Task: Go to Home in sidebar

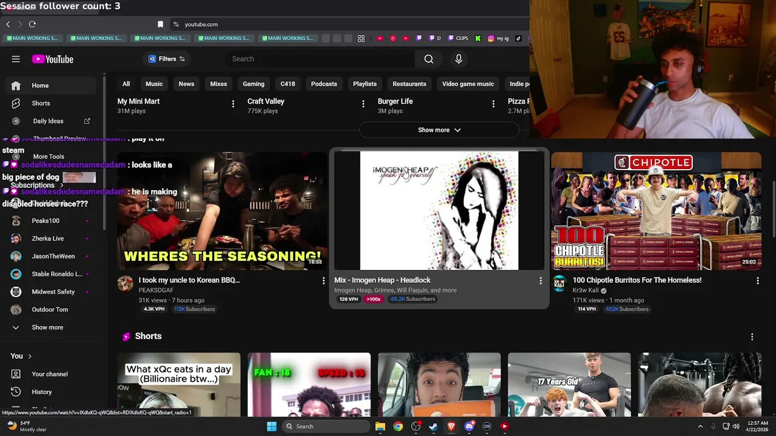Action: 51,85
